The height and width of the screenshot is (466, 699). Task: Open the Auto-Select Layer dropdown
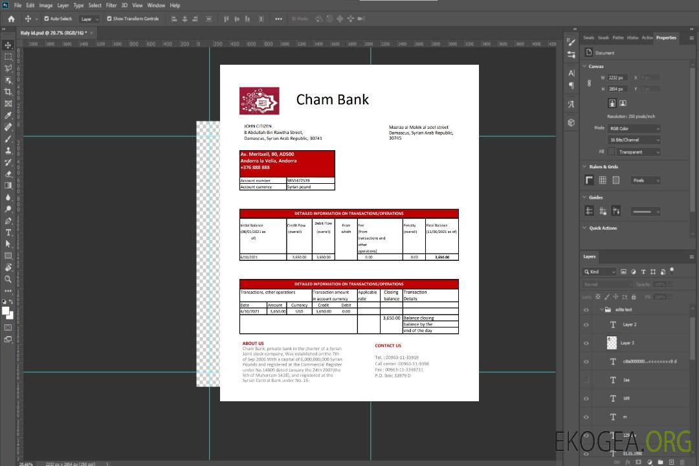(x=89, y=19)
